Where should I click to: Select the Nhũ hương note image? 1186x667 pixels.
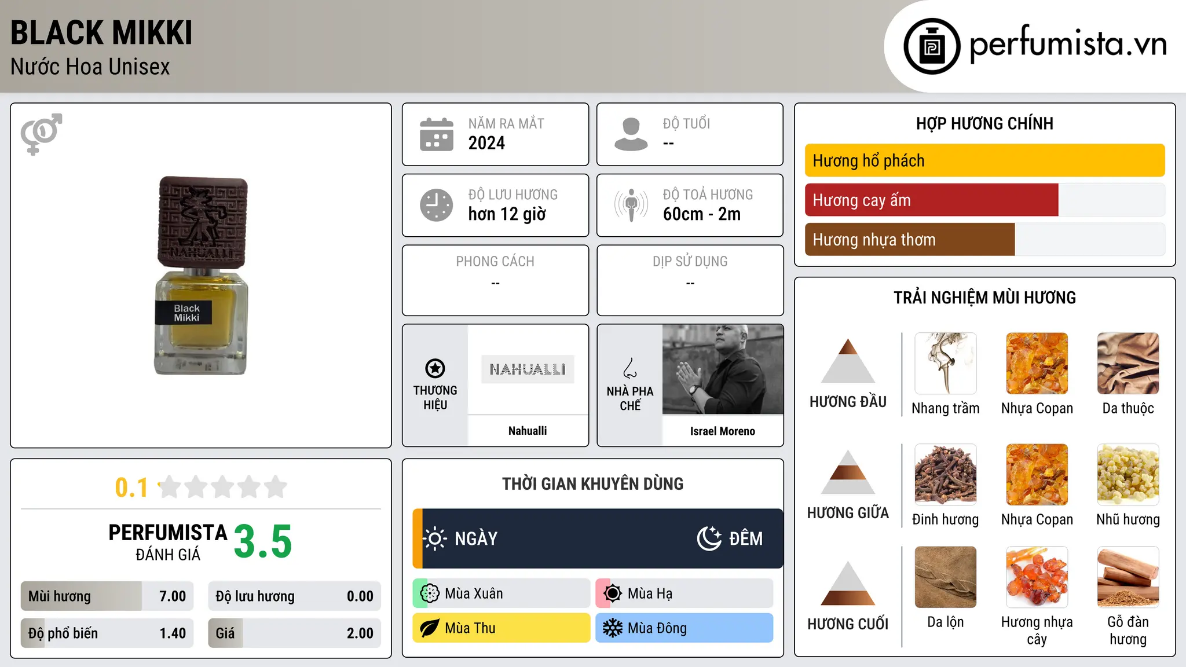(1128, 475)
